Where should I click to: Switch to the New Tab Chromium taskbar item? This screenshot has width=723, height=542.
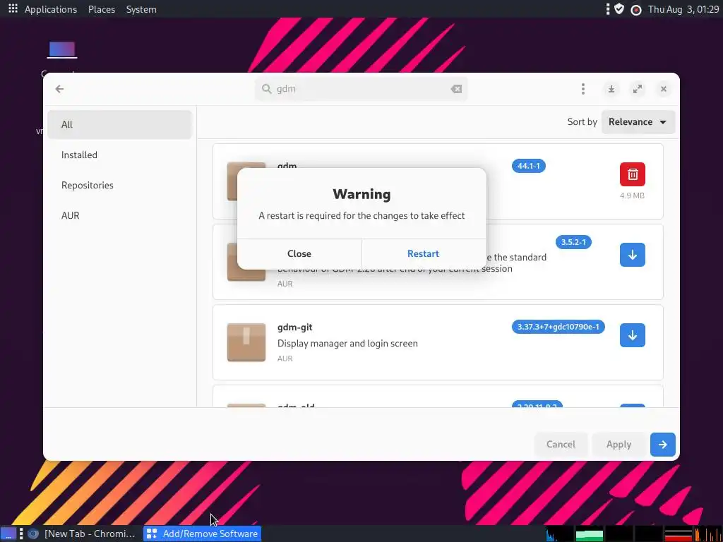pyautogui.click(x=82, y=534)
